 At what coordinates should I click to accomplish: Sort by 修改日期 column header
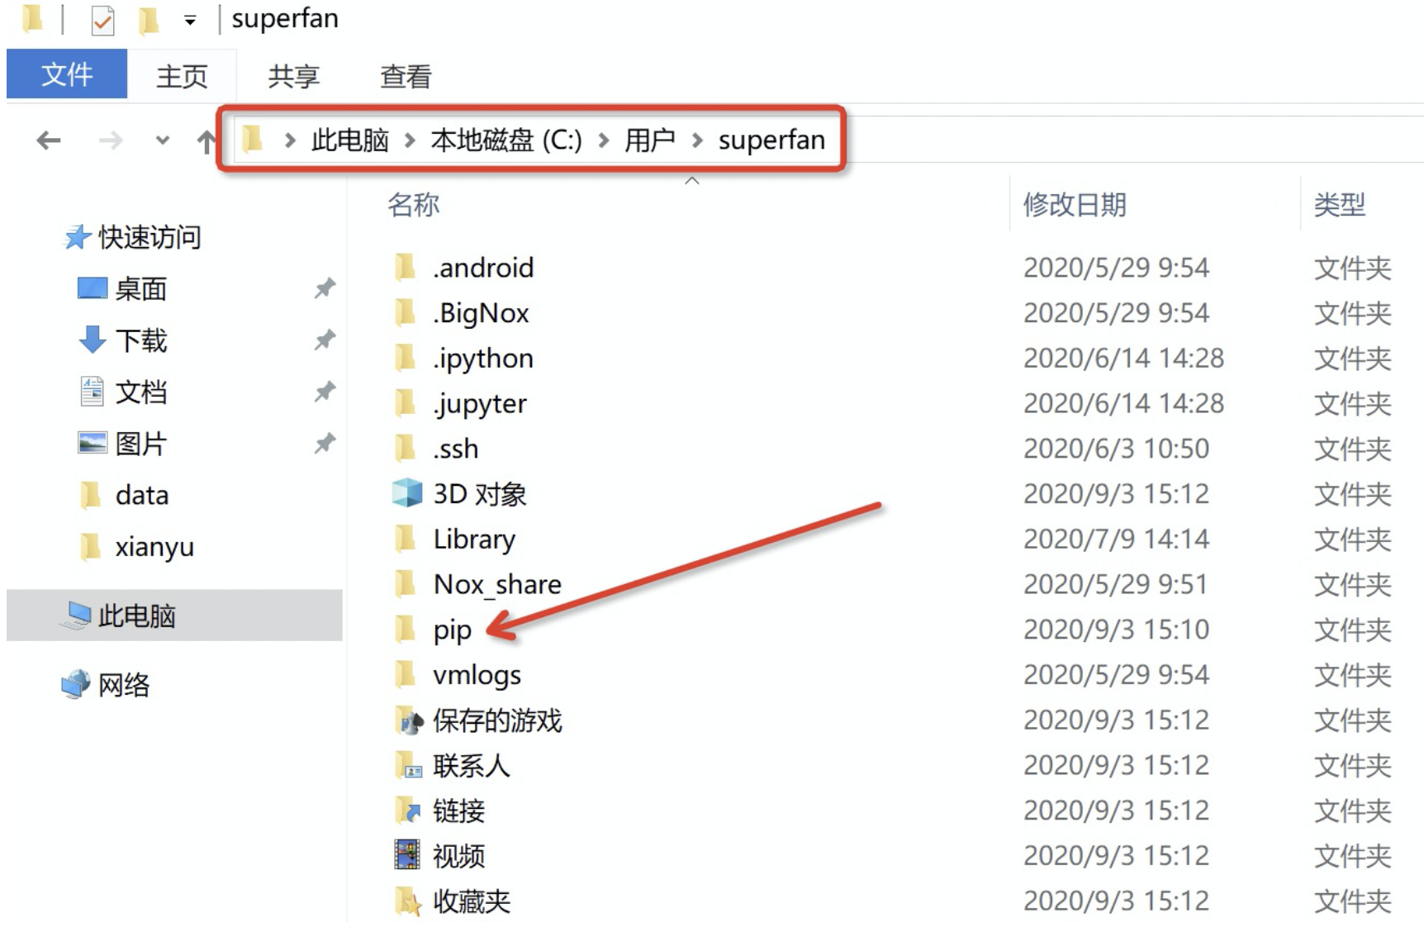(1074, 204)
